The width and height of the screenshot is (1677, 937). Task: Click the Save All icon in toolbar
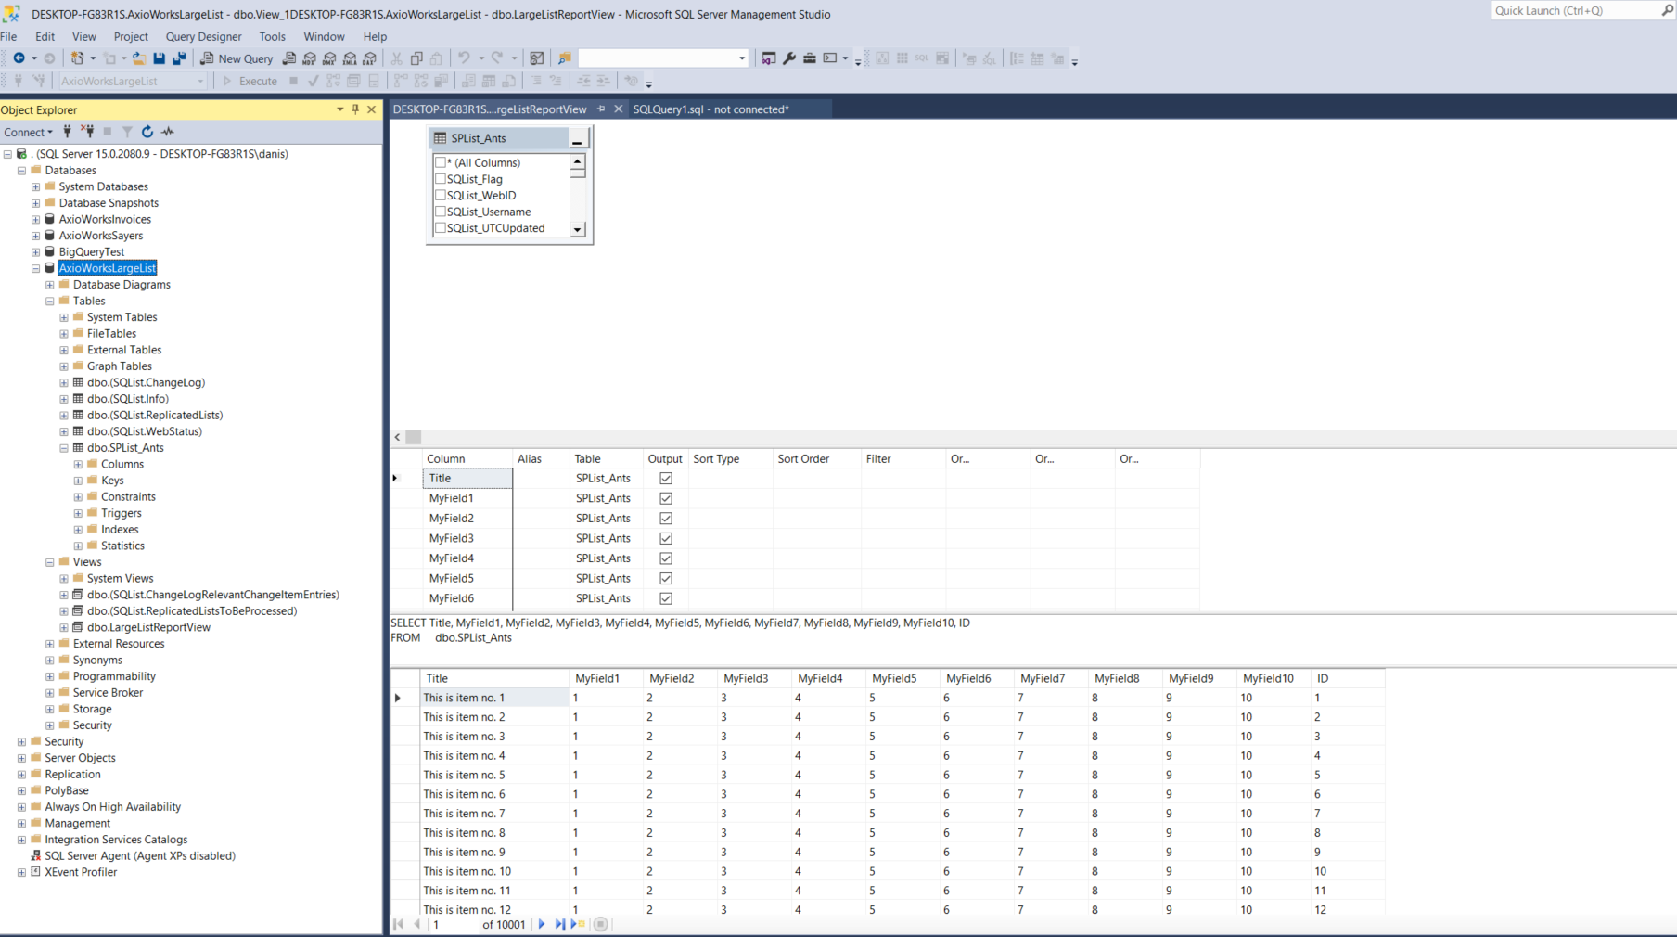pyautogui.click(x=179, y=58)
